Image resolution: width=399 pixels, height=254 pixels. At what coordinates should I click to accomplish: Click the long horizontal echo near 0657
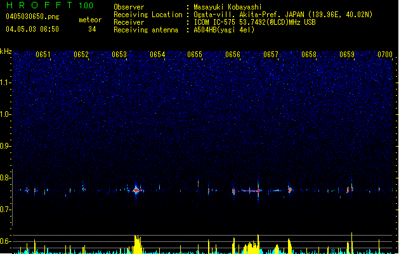252,190
